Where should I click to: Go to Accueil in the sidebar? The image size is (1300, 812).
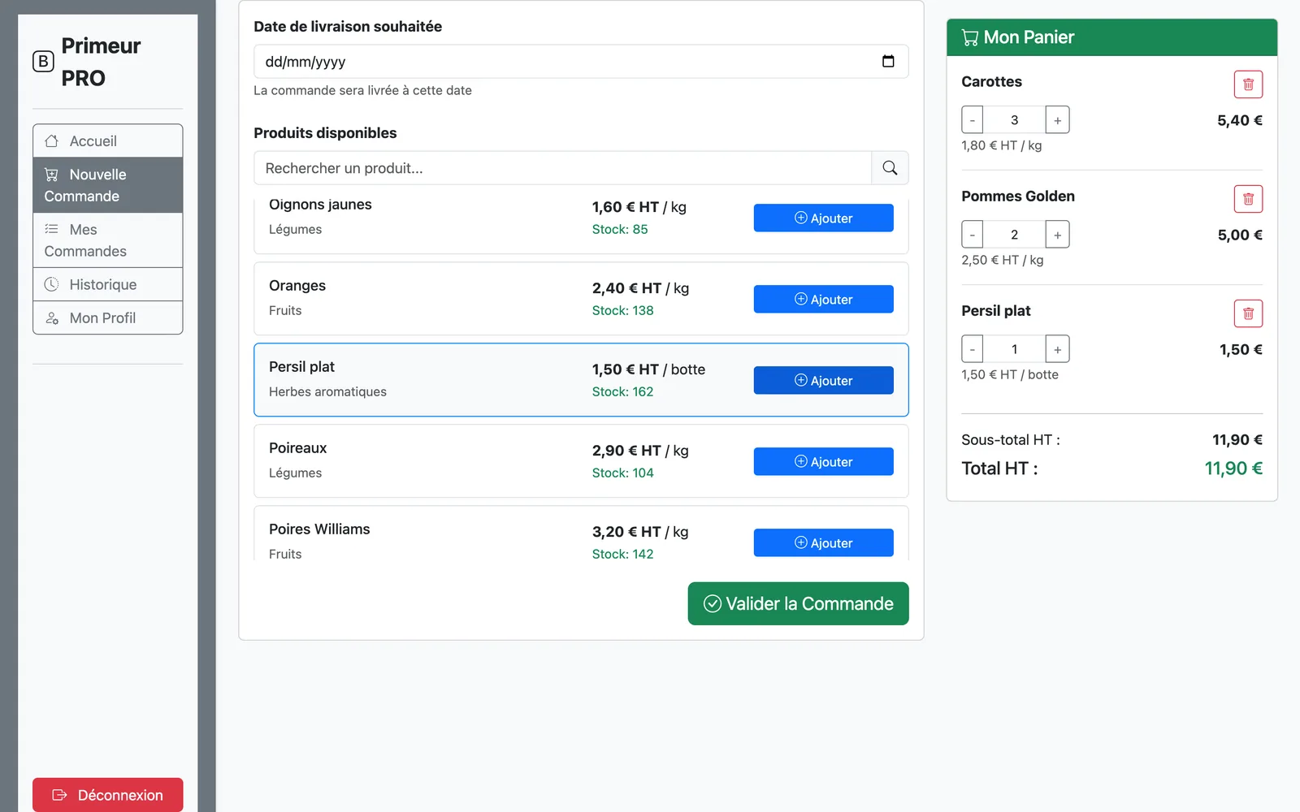point(108,141)
